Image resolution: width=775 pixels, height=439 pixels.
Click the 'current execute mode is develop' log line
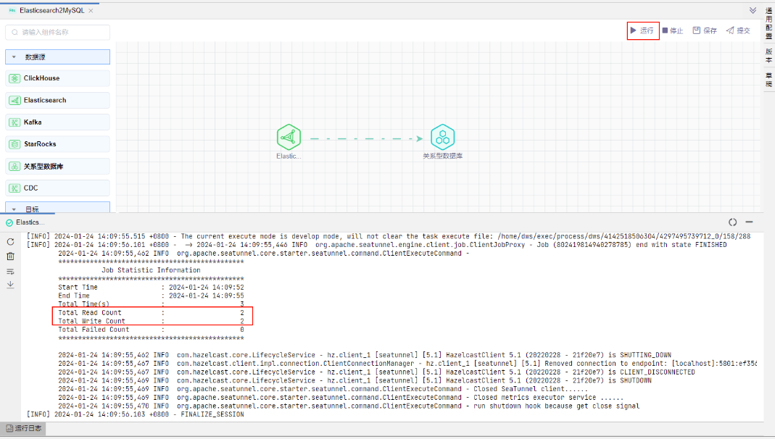388,237
